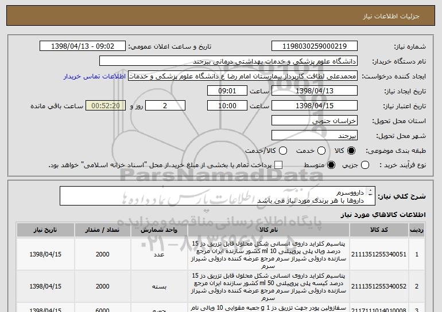Click the تعداد / مقدار column header
Image resolution: width=442 pixels, height=312 pixels.
[102, 230]
